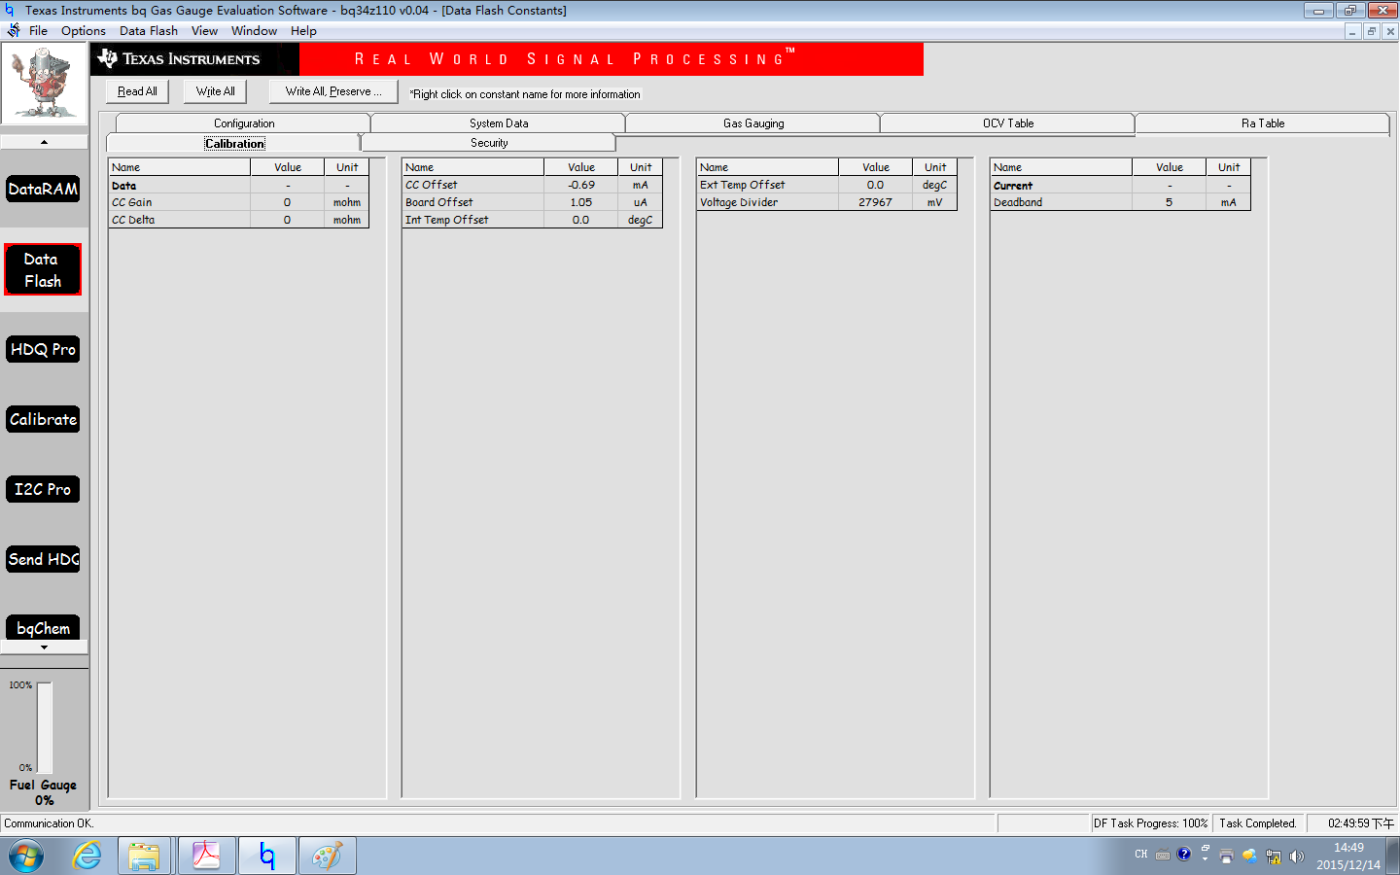Click the help question mark tray icon
The height and width of the screenshot is (875, 1400).
pos(1183,855)
